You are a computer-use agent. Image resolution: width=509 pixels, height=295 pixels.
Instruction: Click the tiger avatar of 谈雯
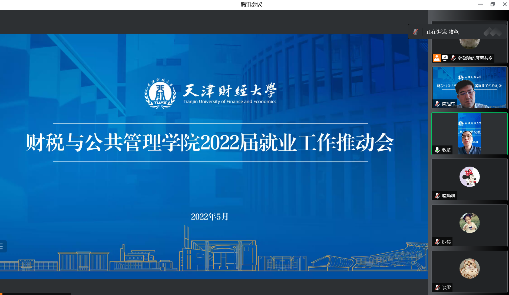click(x=470, y=268)
